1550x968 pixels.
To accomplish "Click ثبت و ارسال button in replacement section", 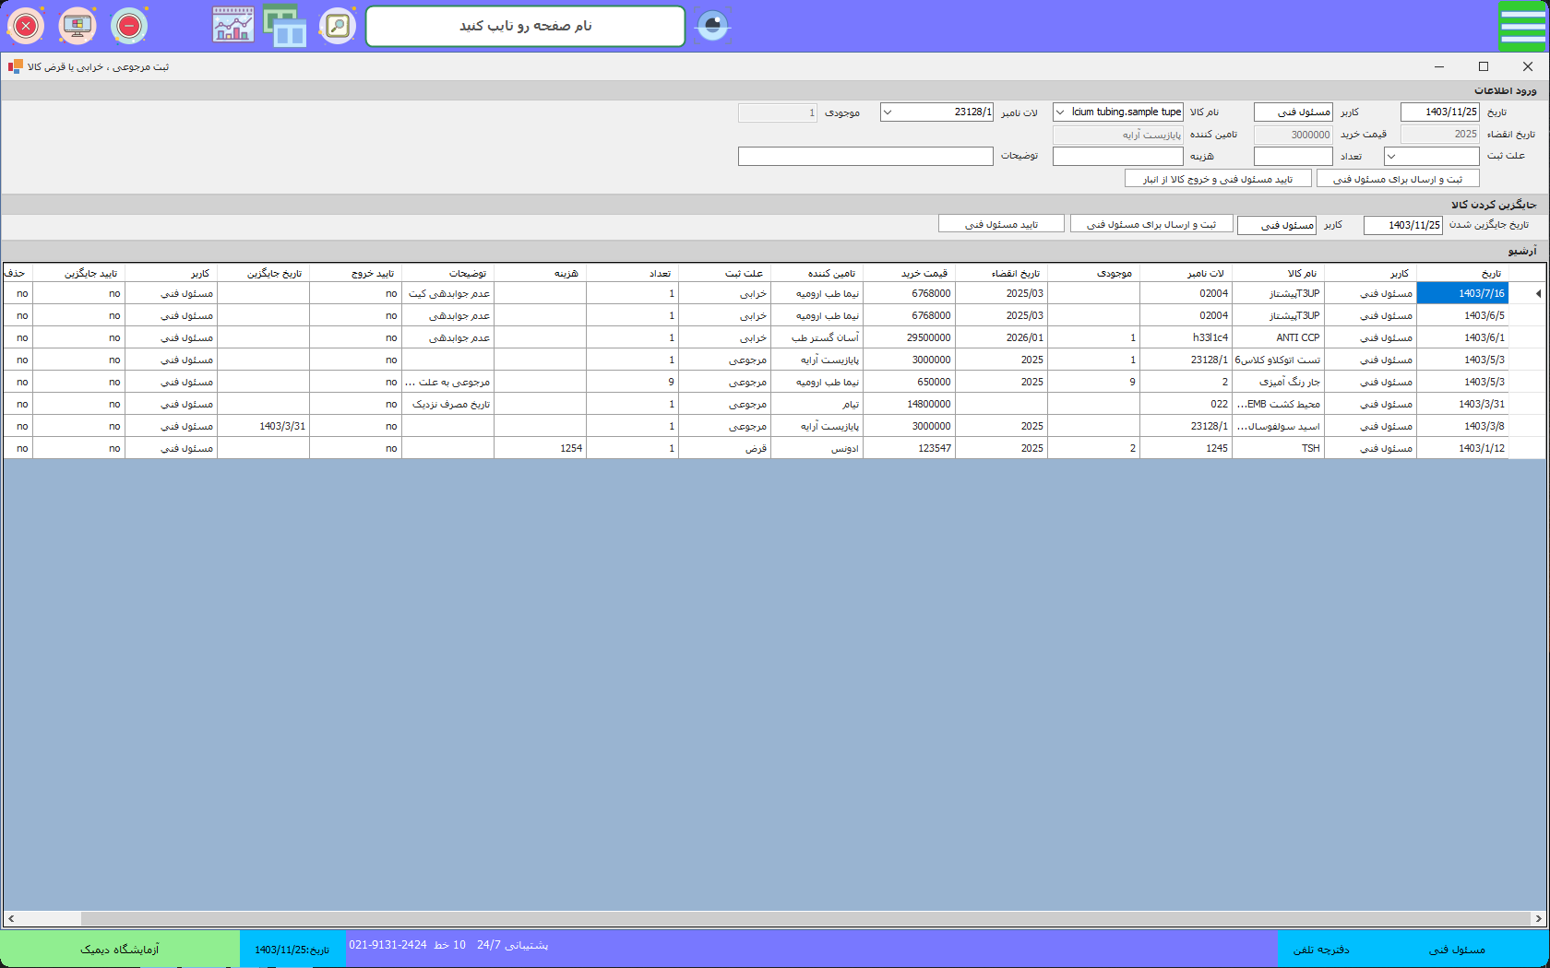I will tap(1151, 224).
